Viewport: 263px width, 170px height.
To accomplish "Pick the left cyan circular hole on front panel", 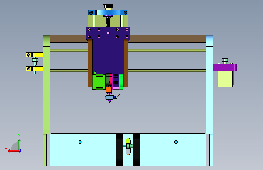I will tap(80, 142).
